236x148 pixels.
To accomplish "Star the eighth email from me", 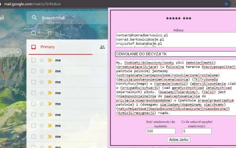I will 42,137.
